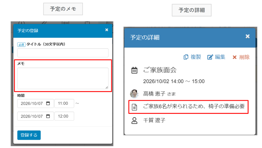Click the ご家族面会 title text
The height and width of the screenshot is (148, 262).
[160, 70]
